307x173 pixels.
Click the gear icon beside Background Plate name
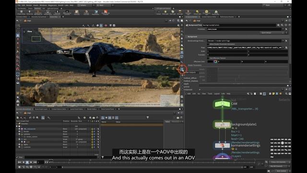point(278,25)
